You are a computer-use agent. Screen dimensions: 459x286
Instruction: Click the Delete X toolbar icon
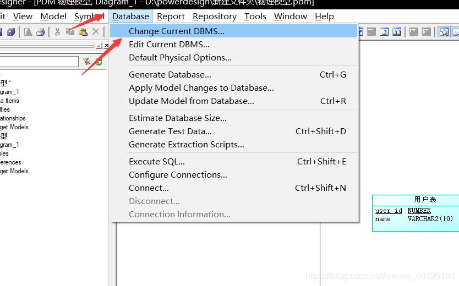[96, 31]
